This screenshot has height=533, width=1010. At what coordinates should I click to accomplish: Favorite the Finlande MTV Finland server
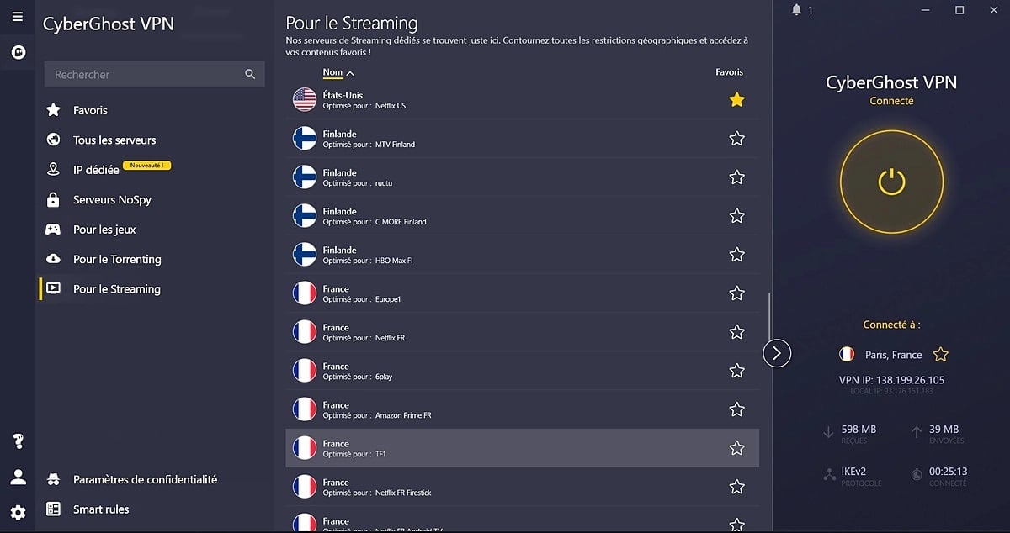736,138
